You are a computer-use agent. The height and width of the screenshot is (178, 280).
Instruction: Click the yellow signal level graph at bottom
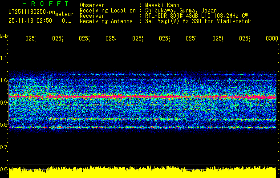click(142, 172)
